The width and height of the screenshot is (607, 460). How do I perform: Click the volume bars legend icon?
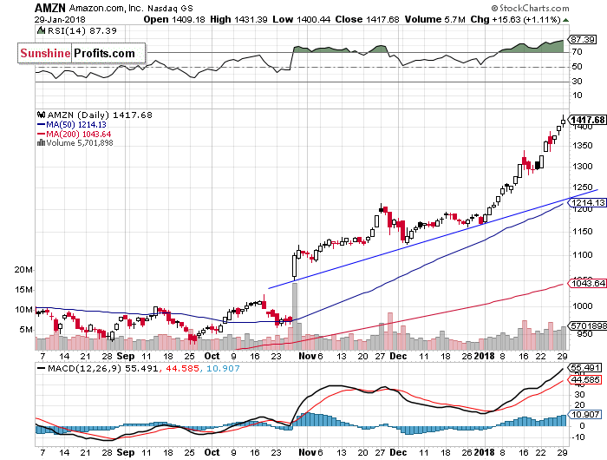point(41,143)
